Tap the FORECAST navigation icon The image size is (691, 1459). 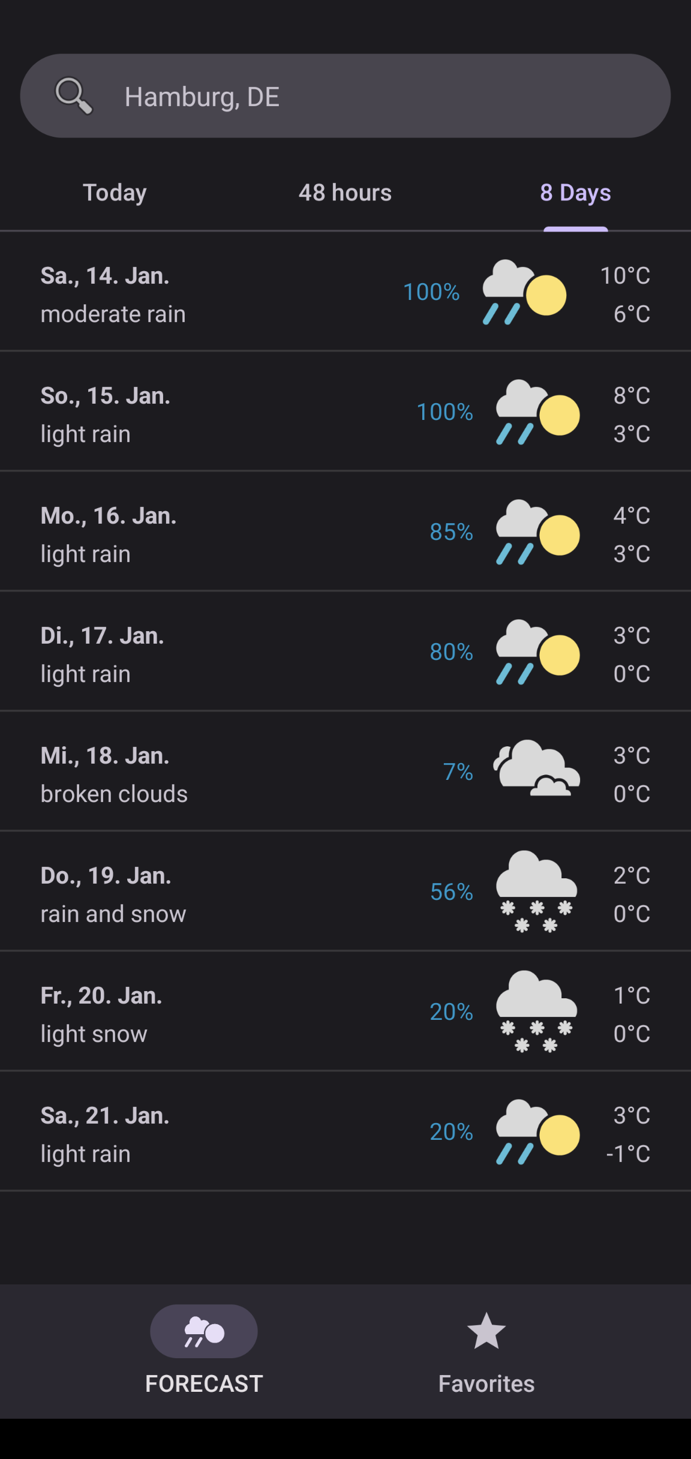click(204, 1331)
